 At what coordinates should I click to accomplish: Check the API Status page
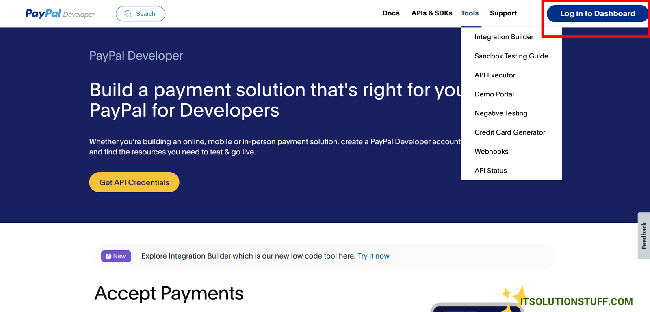coord(490,171)
